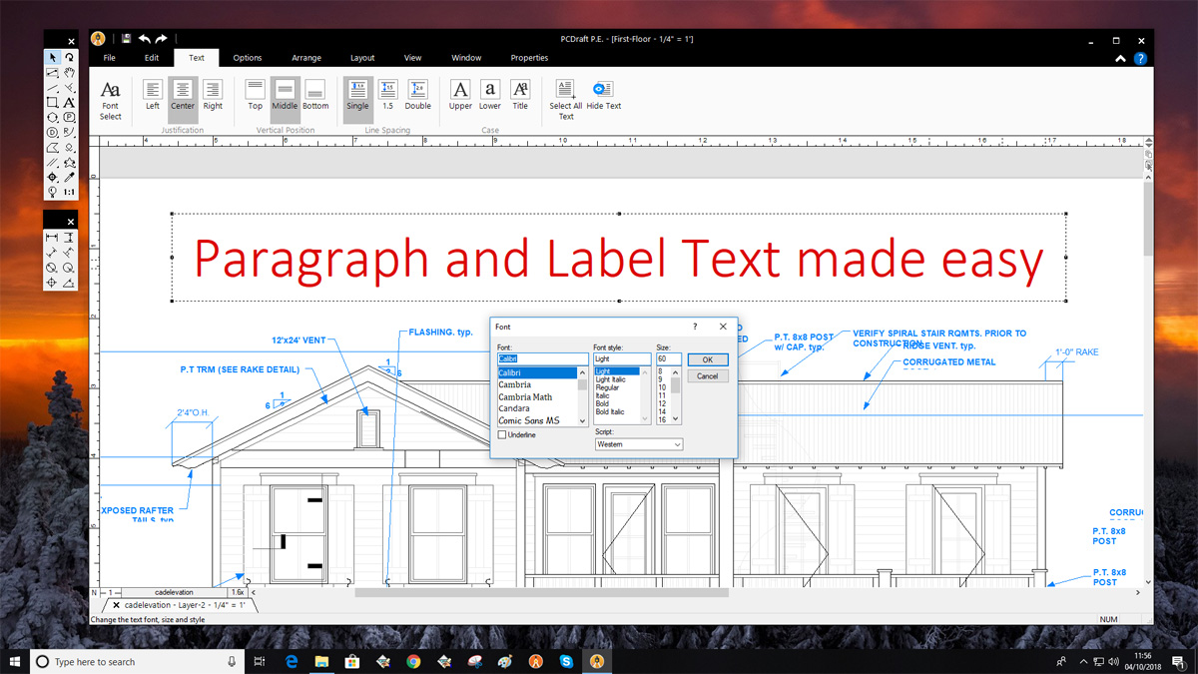Switch to the Layout tab
Screen dimensions: 1198x674
(362, 58)
